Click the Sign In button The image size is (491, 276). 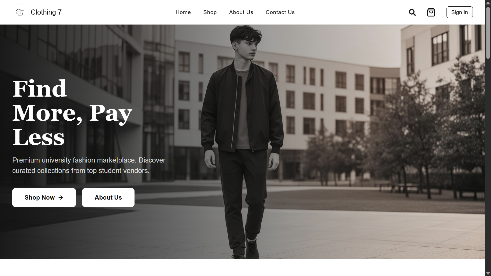click(x=460, y=12)
